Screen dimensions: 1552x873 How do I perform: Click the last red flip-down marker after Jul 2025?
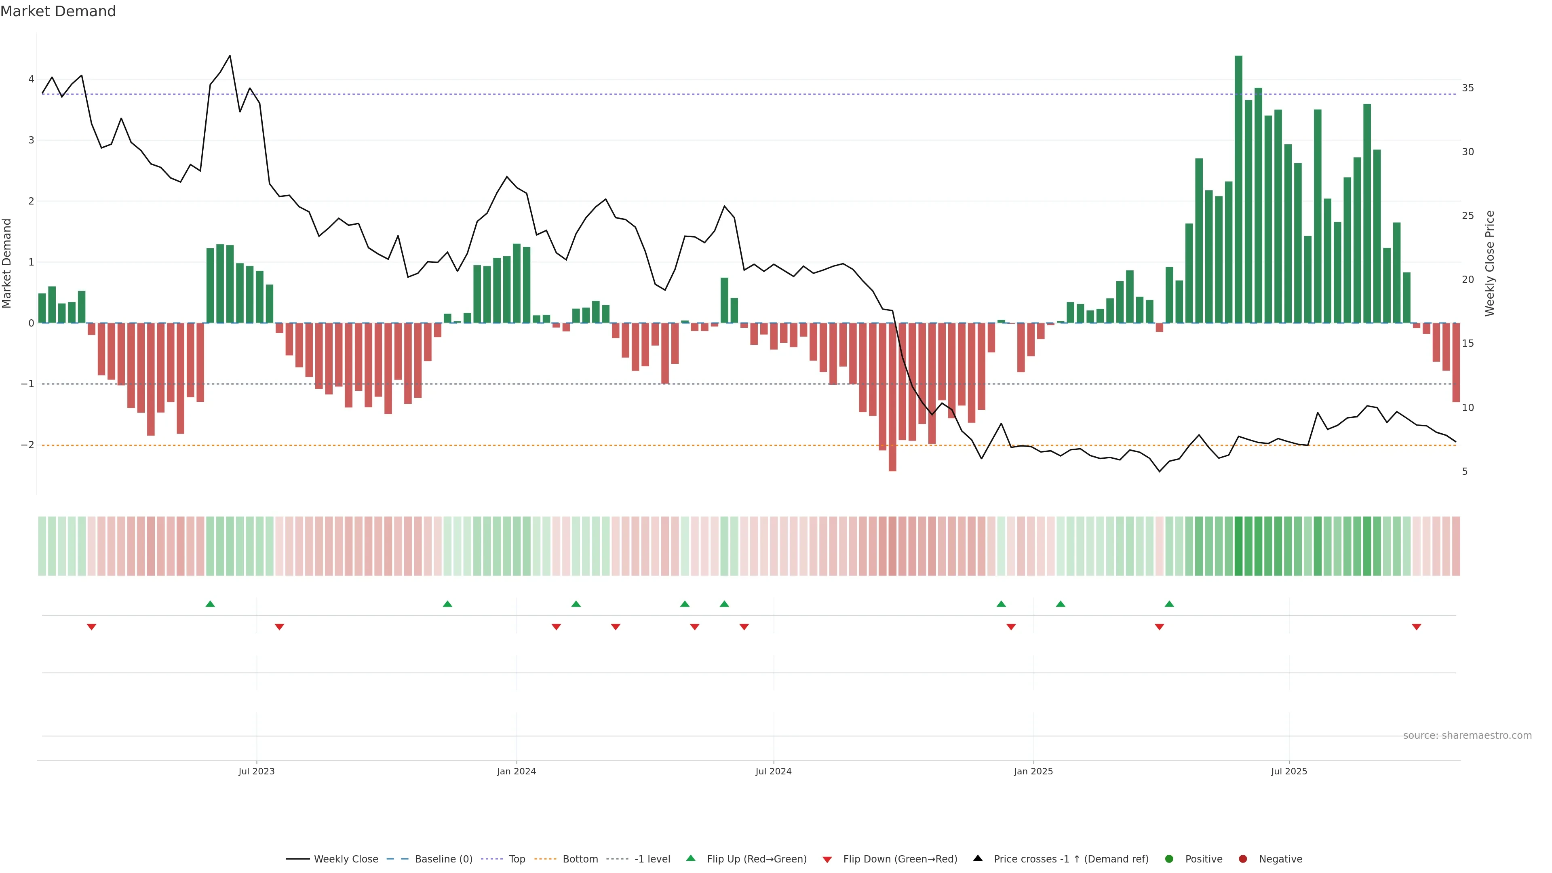pyautogui.click(x=1417, y=627)
